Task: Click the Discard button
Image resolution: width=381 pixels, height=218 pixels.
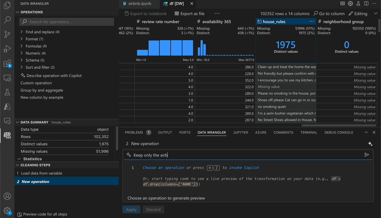Action: pyautogui.click(x=153, y=209)
